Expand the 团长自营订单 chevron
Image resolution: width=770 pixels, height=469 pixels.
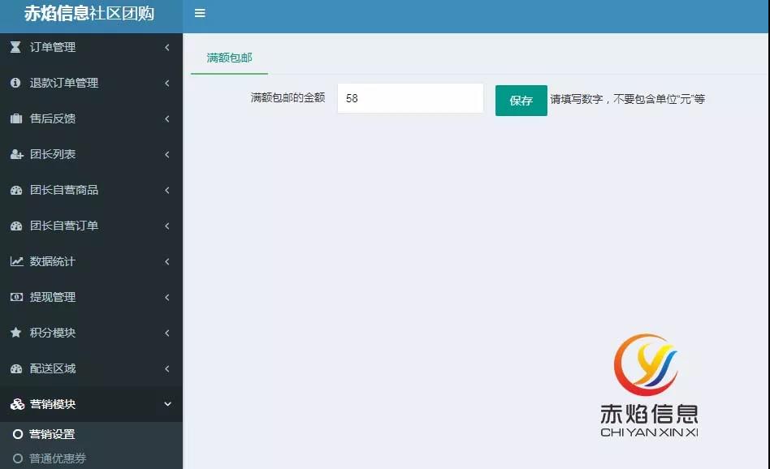pos(167,226)
